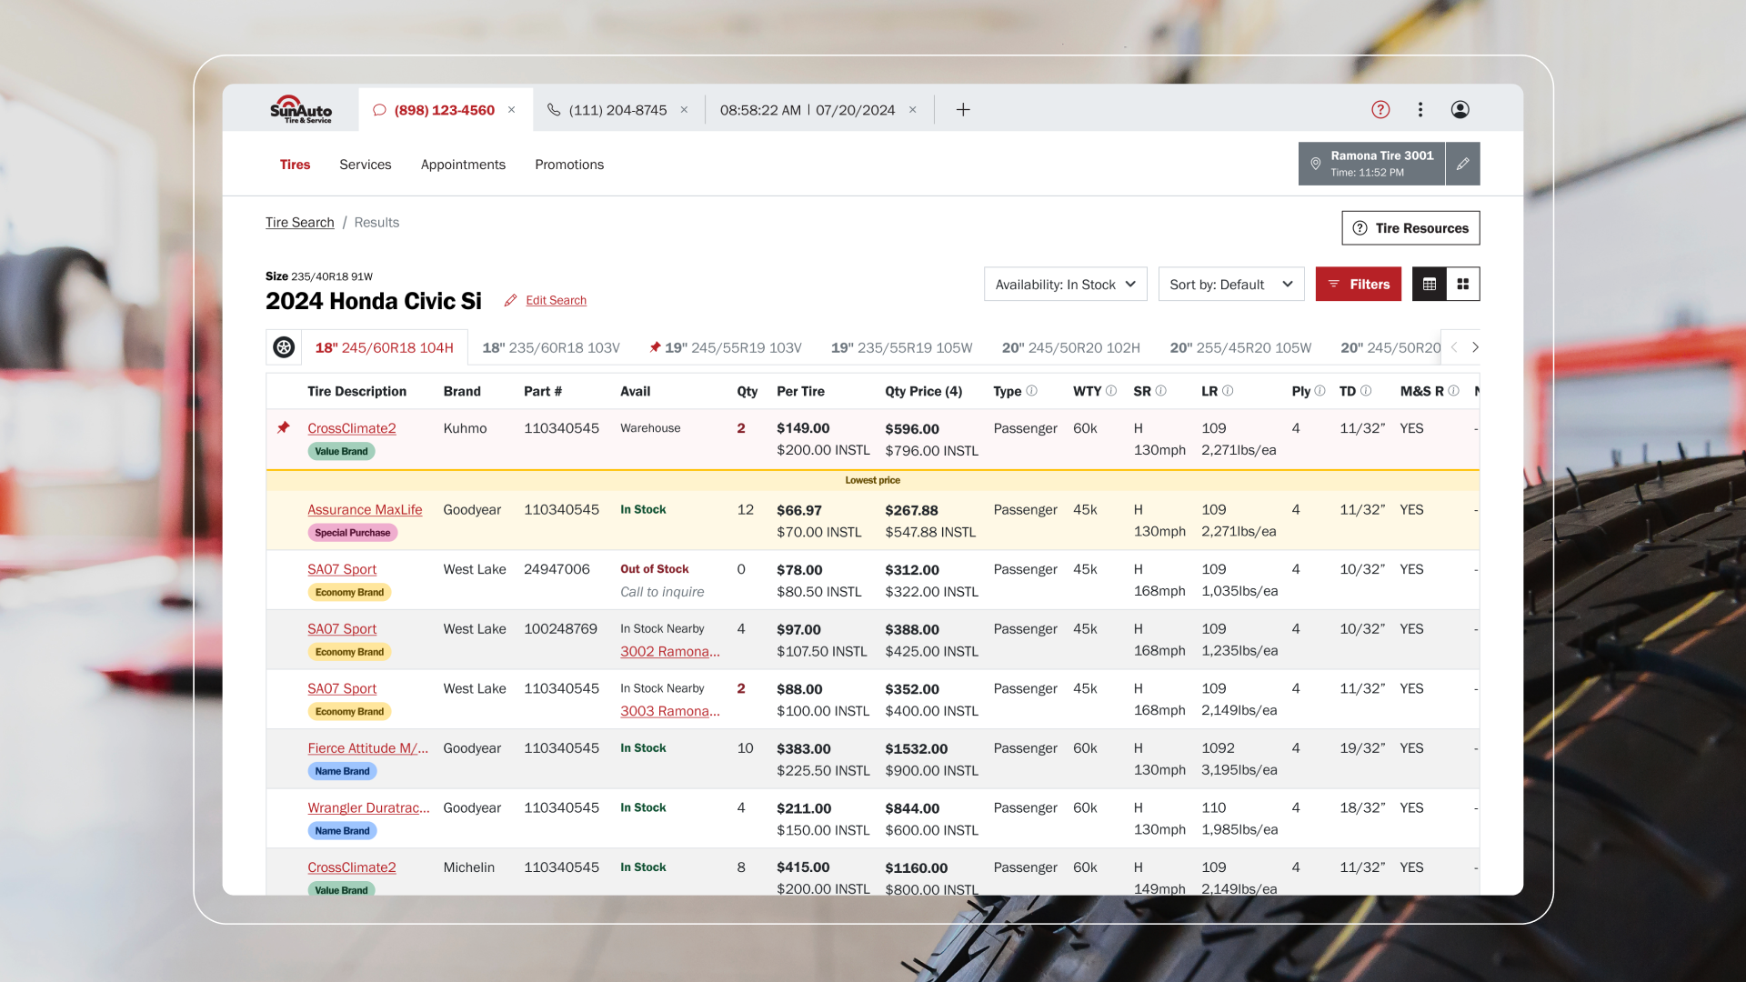Go to the Services menu tab
This screenshot has height=982, width=1746.
(365, 165)
